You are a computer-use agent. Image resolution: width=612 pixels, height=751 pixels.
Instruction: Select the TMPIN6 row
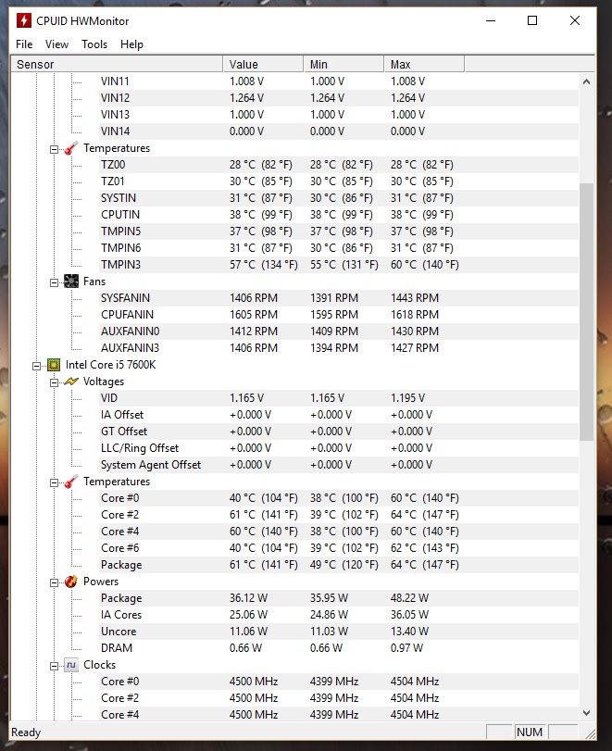[338, 248]
